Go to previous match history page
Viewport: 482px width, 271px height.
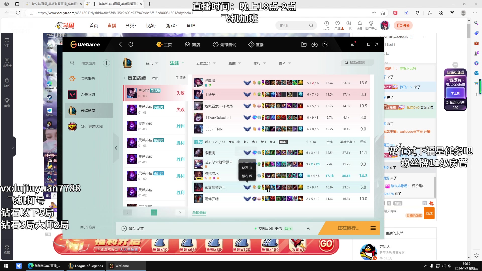[x=128, y=213]
